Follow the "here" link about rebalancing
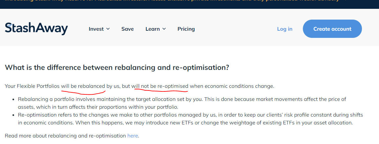 coord(133,136)
